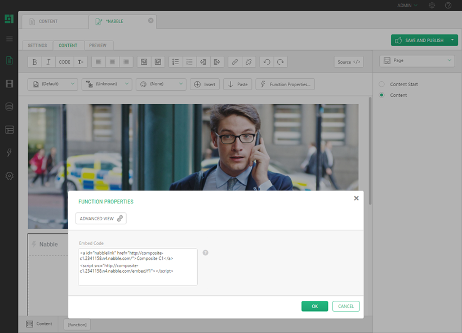Click the Bold formatting icon
The height and width of the screenshot is (333, 462).
point(35,62)
